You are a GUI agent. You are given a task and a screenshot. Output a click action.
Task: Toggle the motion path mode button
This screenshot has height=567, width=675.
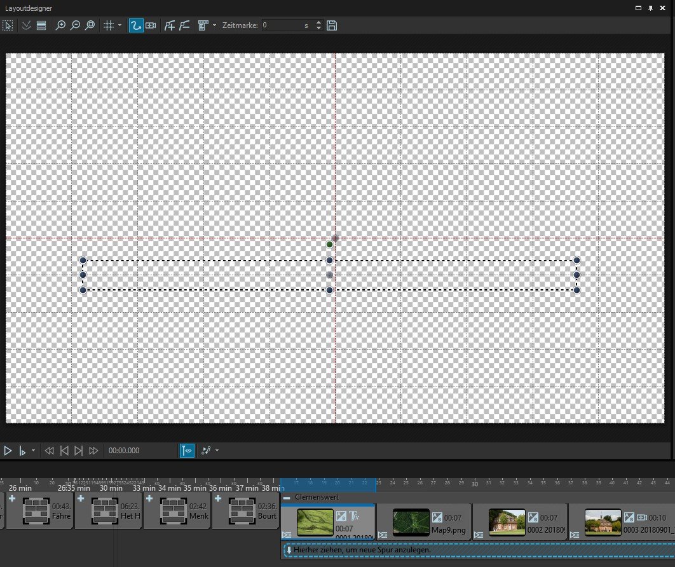click(x=135, y=25)
